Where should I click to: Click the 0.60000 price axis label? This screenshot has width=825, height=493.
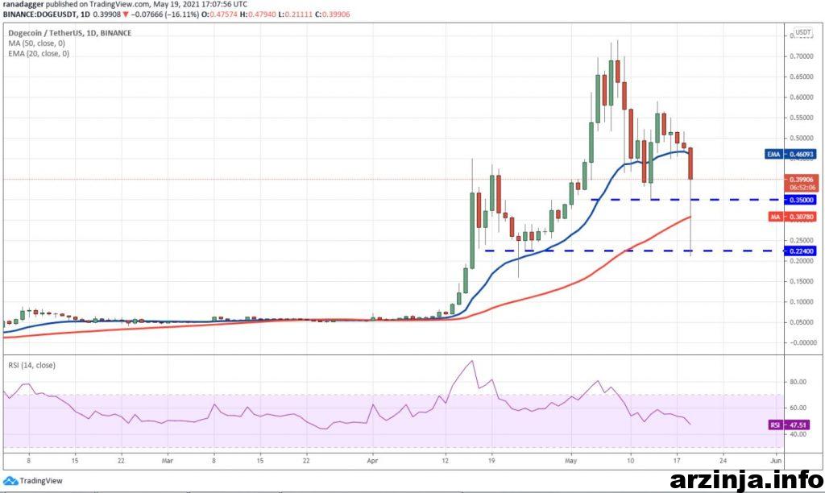[x=802, y=97]
